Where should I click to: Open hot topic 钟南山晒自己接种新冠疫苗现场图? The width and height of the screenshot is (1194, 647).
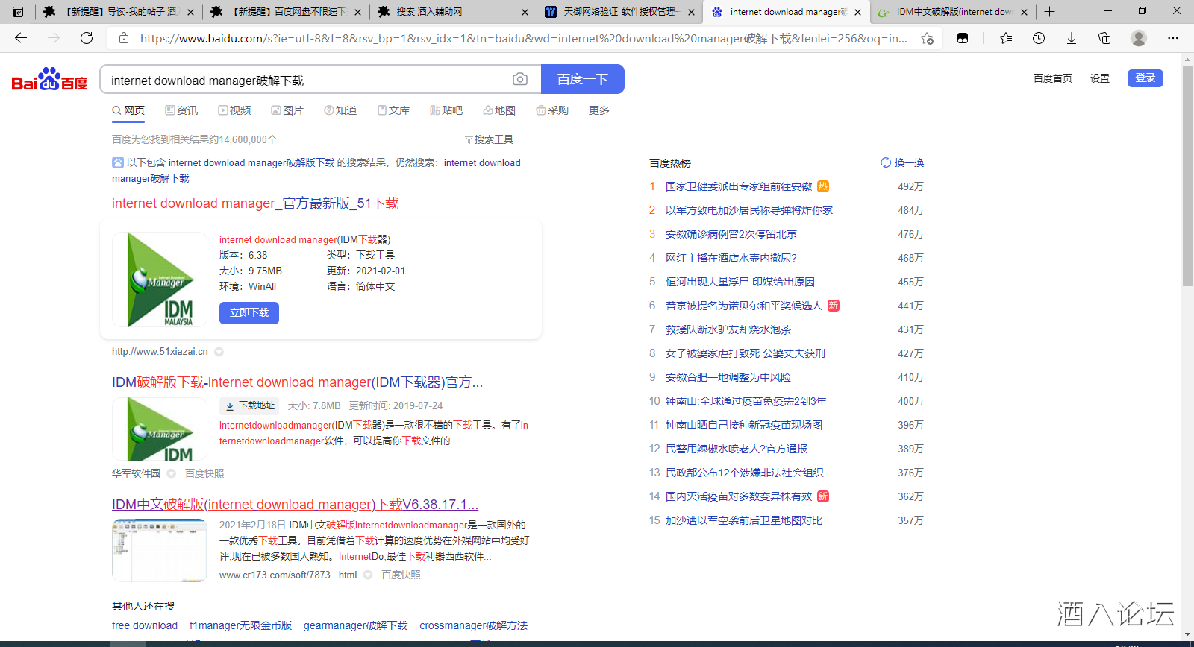click(743, 425)
